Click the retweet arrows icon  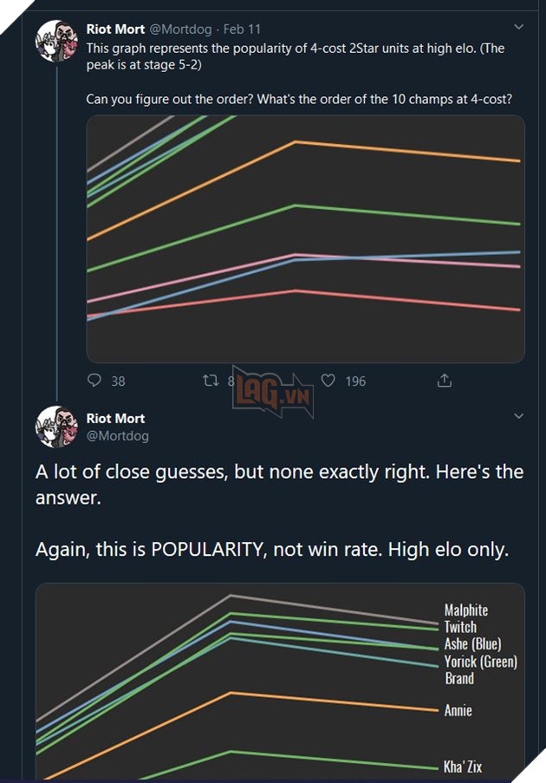(210, 380)
